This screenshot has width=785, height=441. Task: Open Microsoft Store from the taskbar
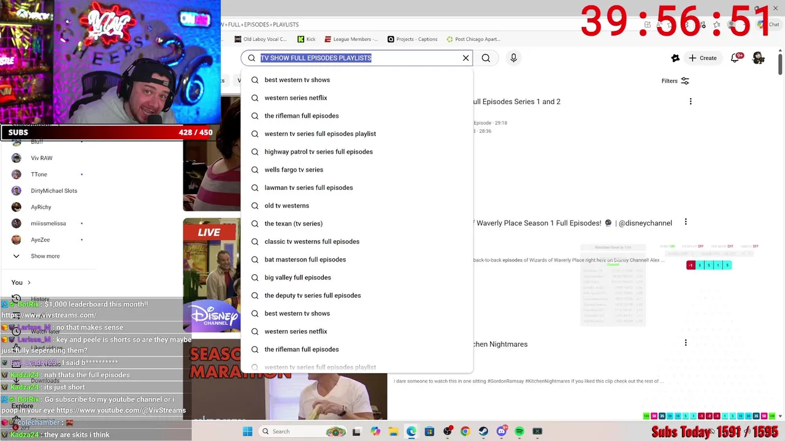429,431
